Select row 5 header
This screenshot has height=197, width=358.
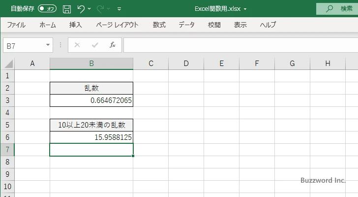point(7,125)
